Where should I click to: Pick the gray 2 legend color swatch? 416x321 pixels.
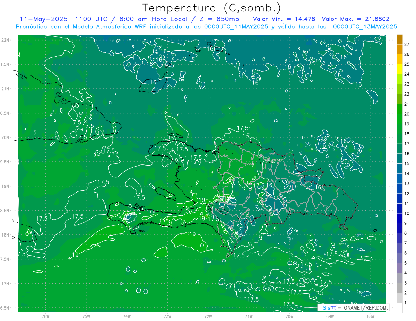point(400,288)
